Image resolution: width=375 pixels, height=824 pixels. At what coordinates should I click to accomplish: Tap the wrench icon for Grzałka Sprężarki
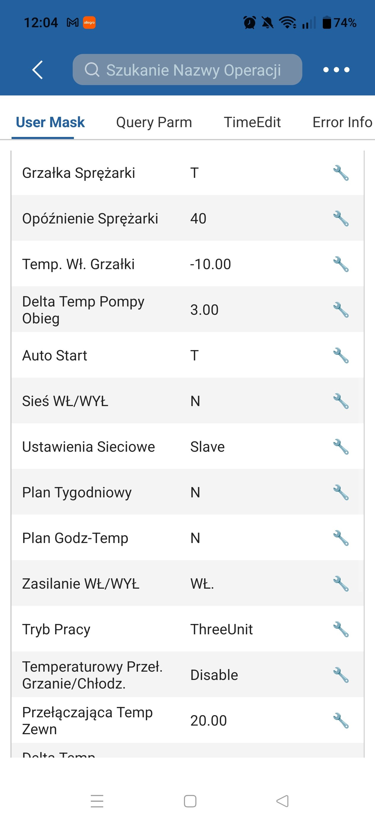[341, 173]
